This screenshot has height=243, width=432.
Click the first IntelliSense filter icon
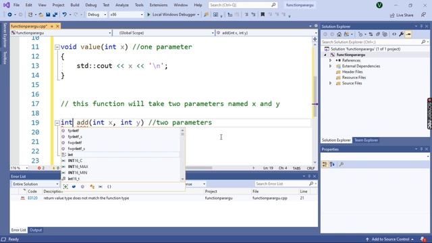point(65,186)
